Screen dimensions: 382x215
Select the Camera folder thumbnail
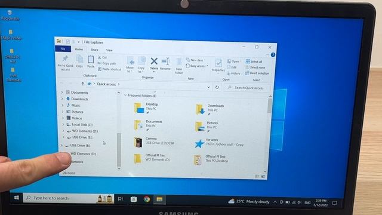click(x=138, y=142)
